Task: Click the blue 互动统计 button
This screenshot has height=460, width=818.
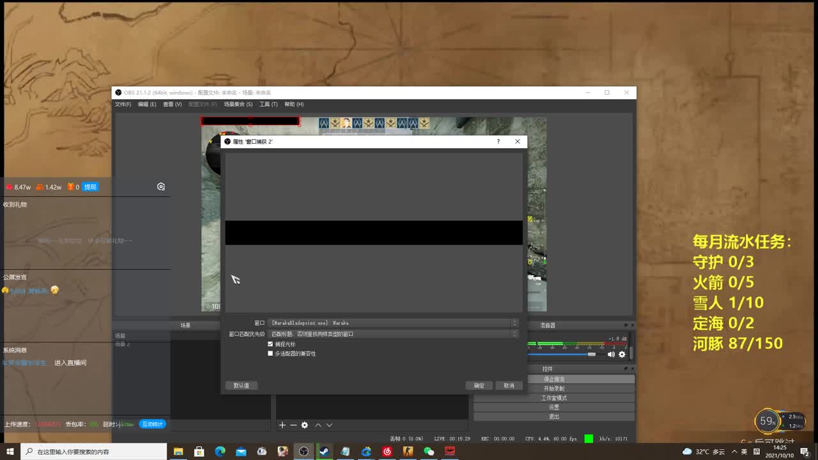Action: click(x=153, y=424)
